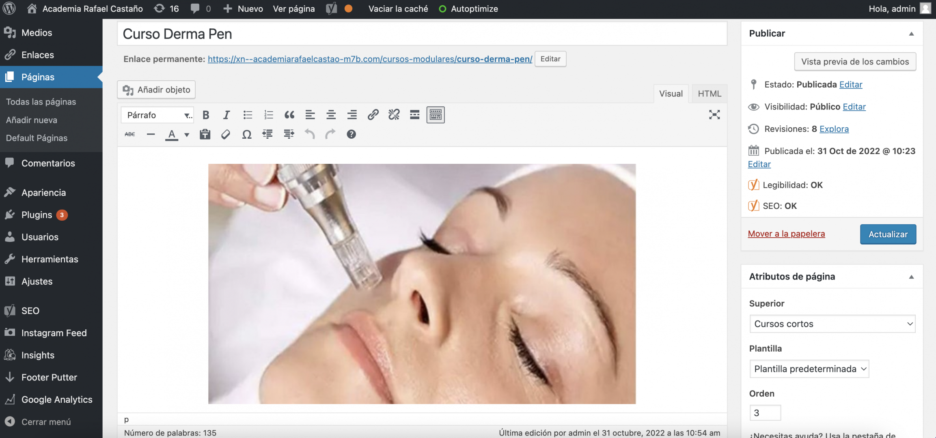
Task: Insert horizontal line
Action: (151, 134)
